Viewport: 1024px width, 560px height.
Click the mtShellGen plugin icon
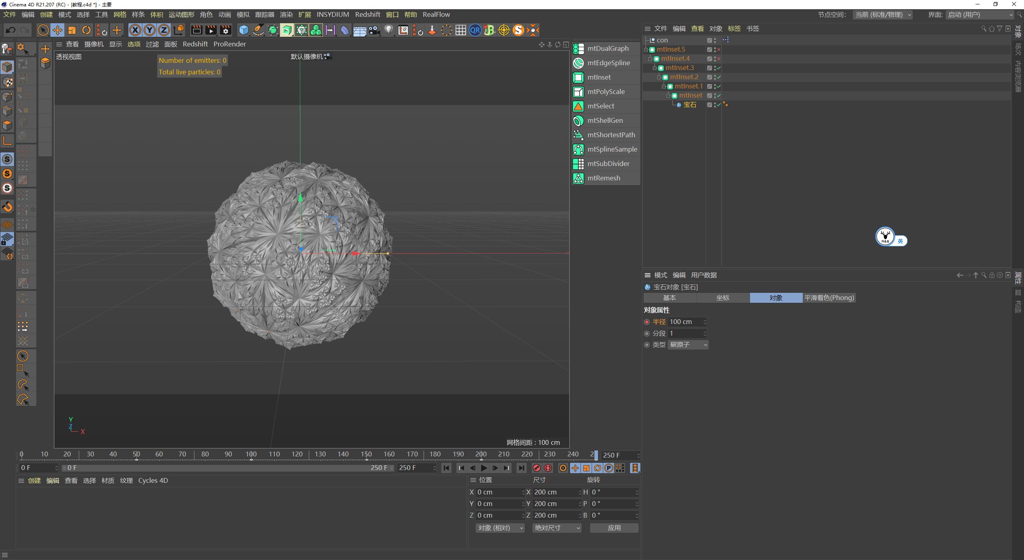coord(578,120)
